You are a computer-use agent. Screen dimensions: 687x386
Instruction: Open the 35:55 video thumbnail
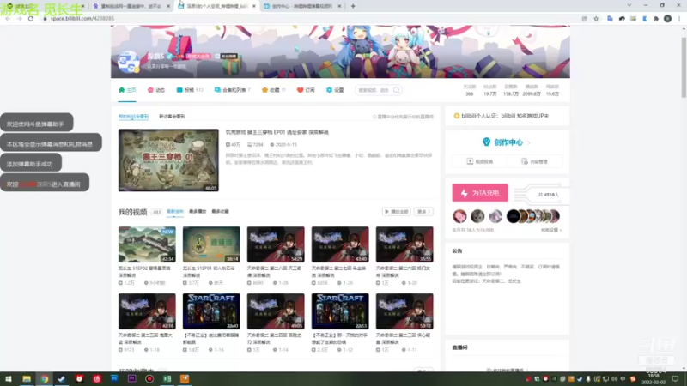pyautogui.click(x=404, y=244)
